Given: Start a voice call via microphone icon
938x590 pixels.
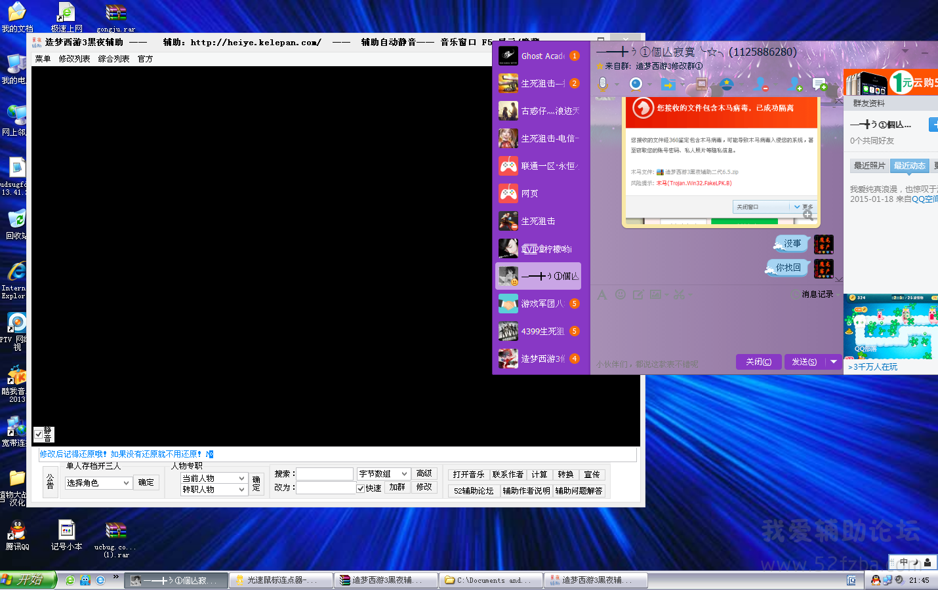Looking at the screenshot, I should tap(603, 83).
